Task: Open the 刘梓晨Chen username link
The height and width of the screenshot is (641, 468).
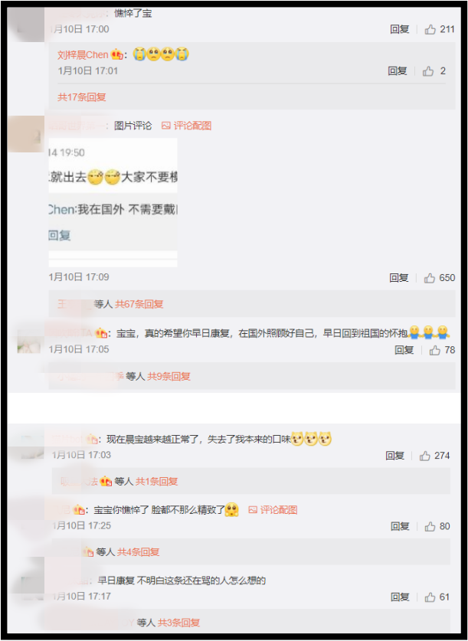Action: click(x=83, y=55)
